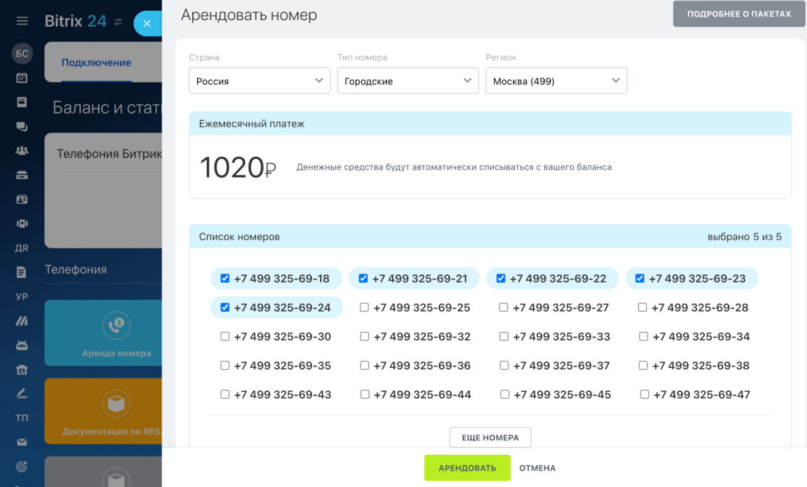Viewport: 807px width, 487px height.
Task: Click the 1020₽ monthly payment amount
Action: [x=238, y=168]
